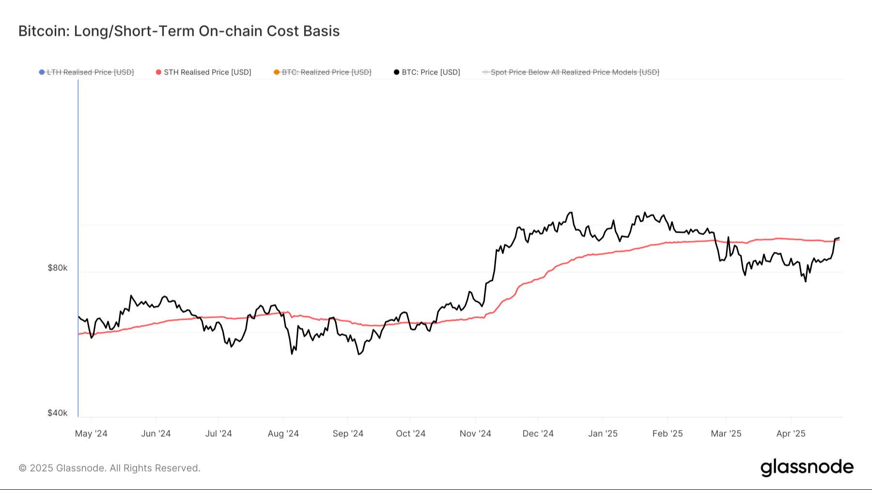Screen dimensions: 872x490
Task: Enable the BTC: Realized Price [USD] legend label
Action: [327, 73]
